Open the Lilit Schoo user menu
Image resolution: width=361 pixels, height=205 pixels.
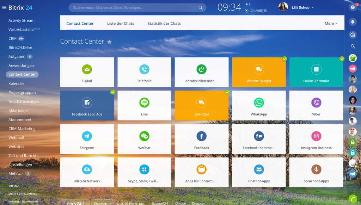pos(302,8)
